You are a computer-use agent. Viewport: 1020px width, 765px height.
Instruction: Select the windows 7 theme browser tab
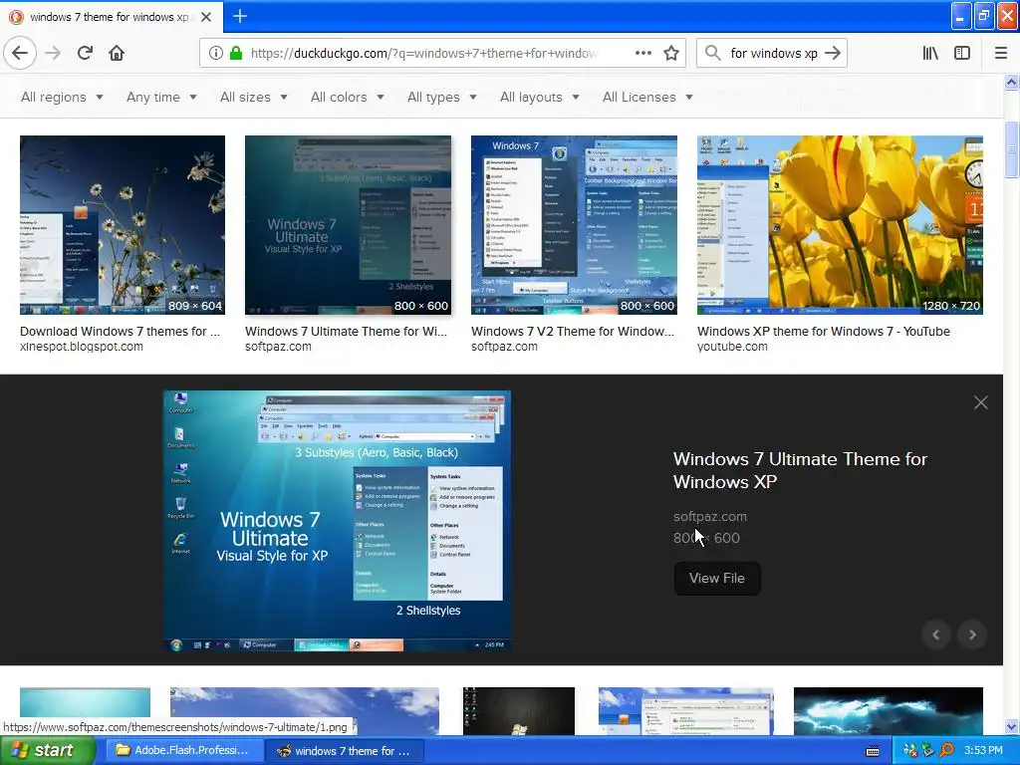coord(111,17)
